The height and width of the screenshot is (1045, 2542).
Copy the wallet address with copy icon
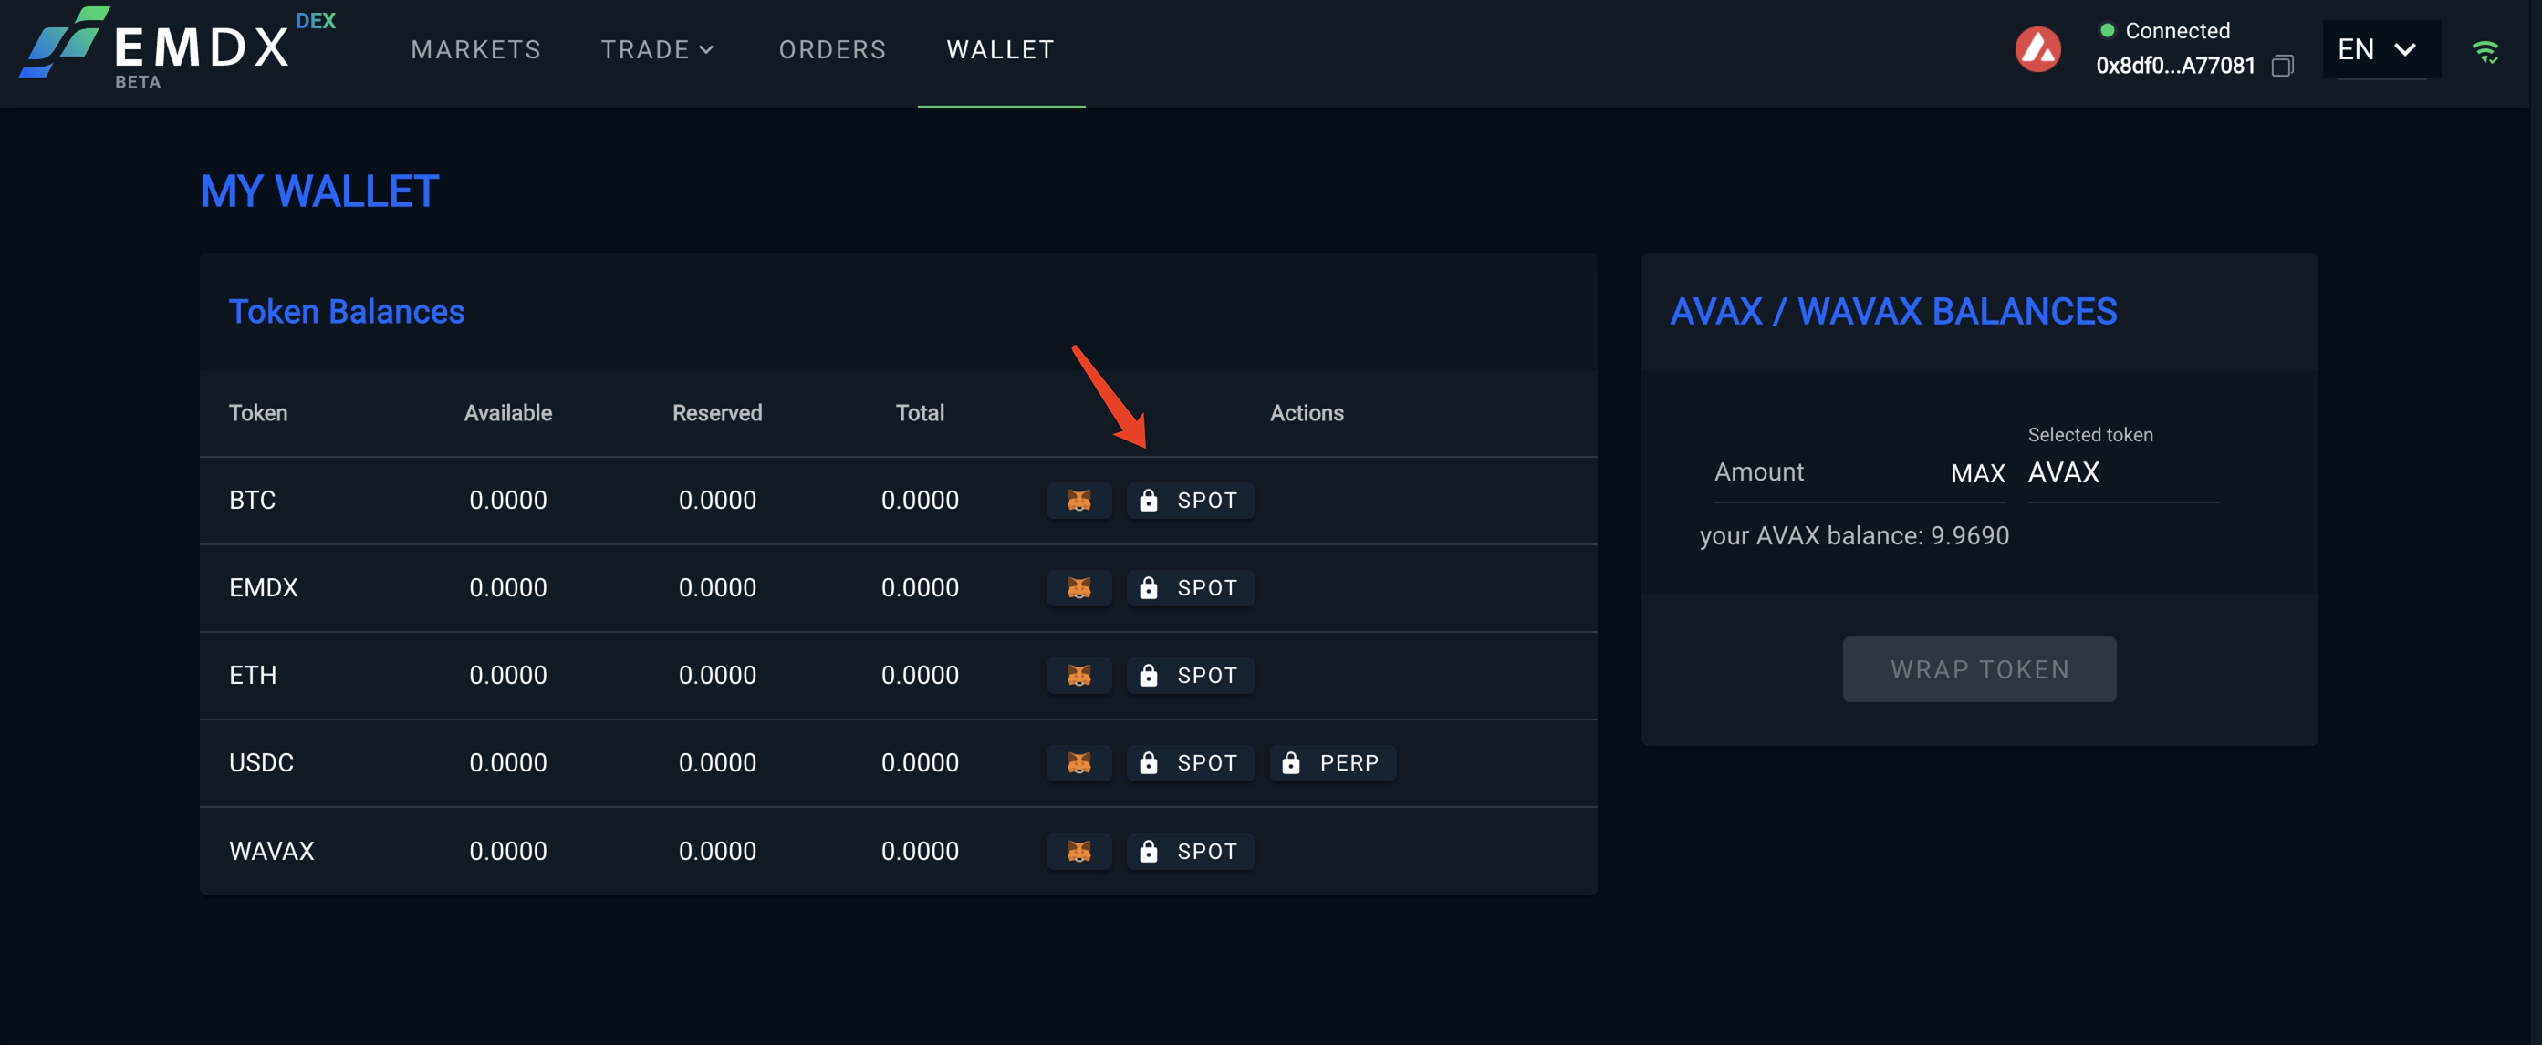pos(2281,66)
